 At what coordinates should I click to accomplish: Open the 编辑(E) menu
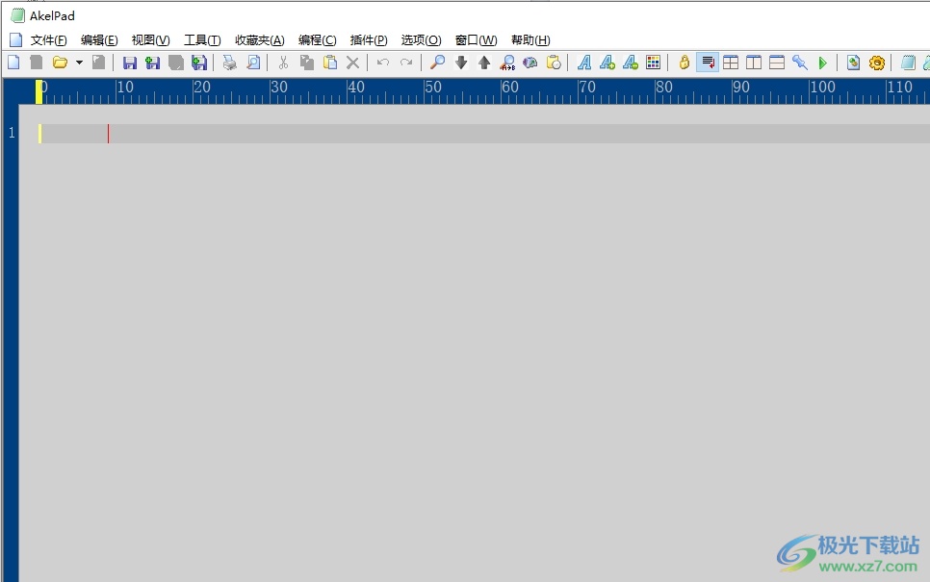tap(99, 39)
